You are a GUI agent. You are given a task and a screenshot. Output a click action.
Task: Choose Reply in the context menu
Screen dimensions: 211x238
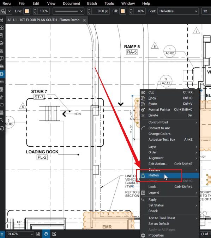[169, 200]
